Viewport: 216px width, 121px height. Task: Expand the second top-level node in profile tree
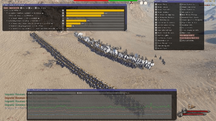[x=6, y=21]
